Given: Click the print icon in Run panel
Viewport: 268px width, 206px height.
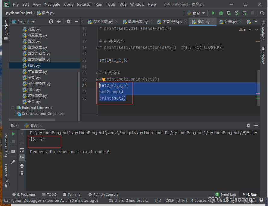Looking at the screenshot, I should (x=22, y=166).
